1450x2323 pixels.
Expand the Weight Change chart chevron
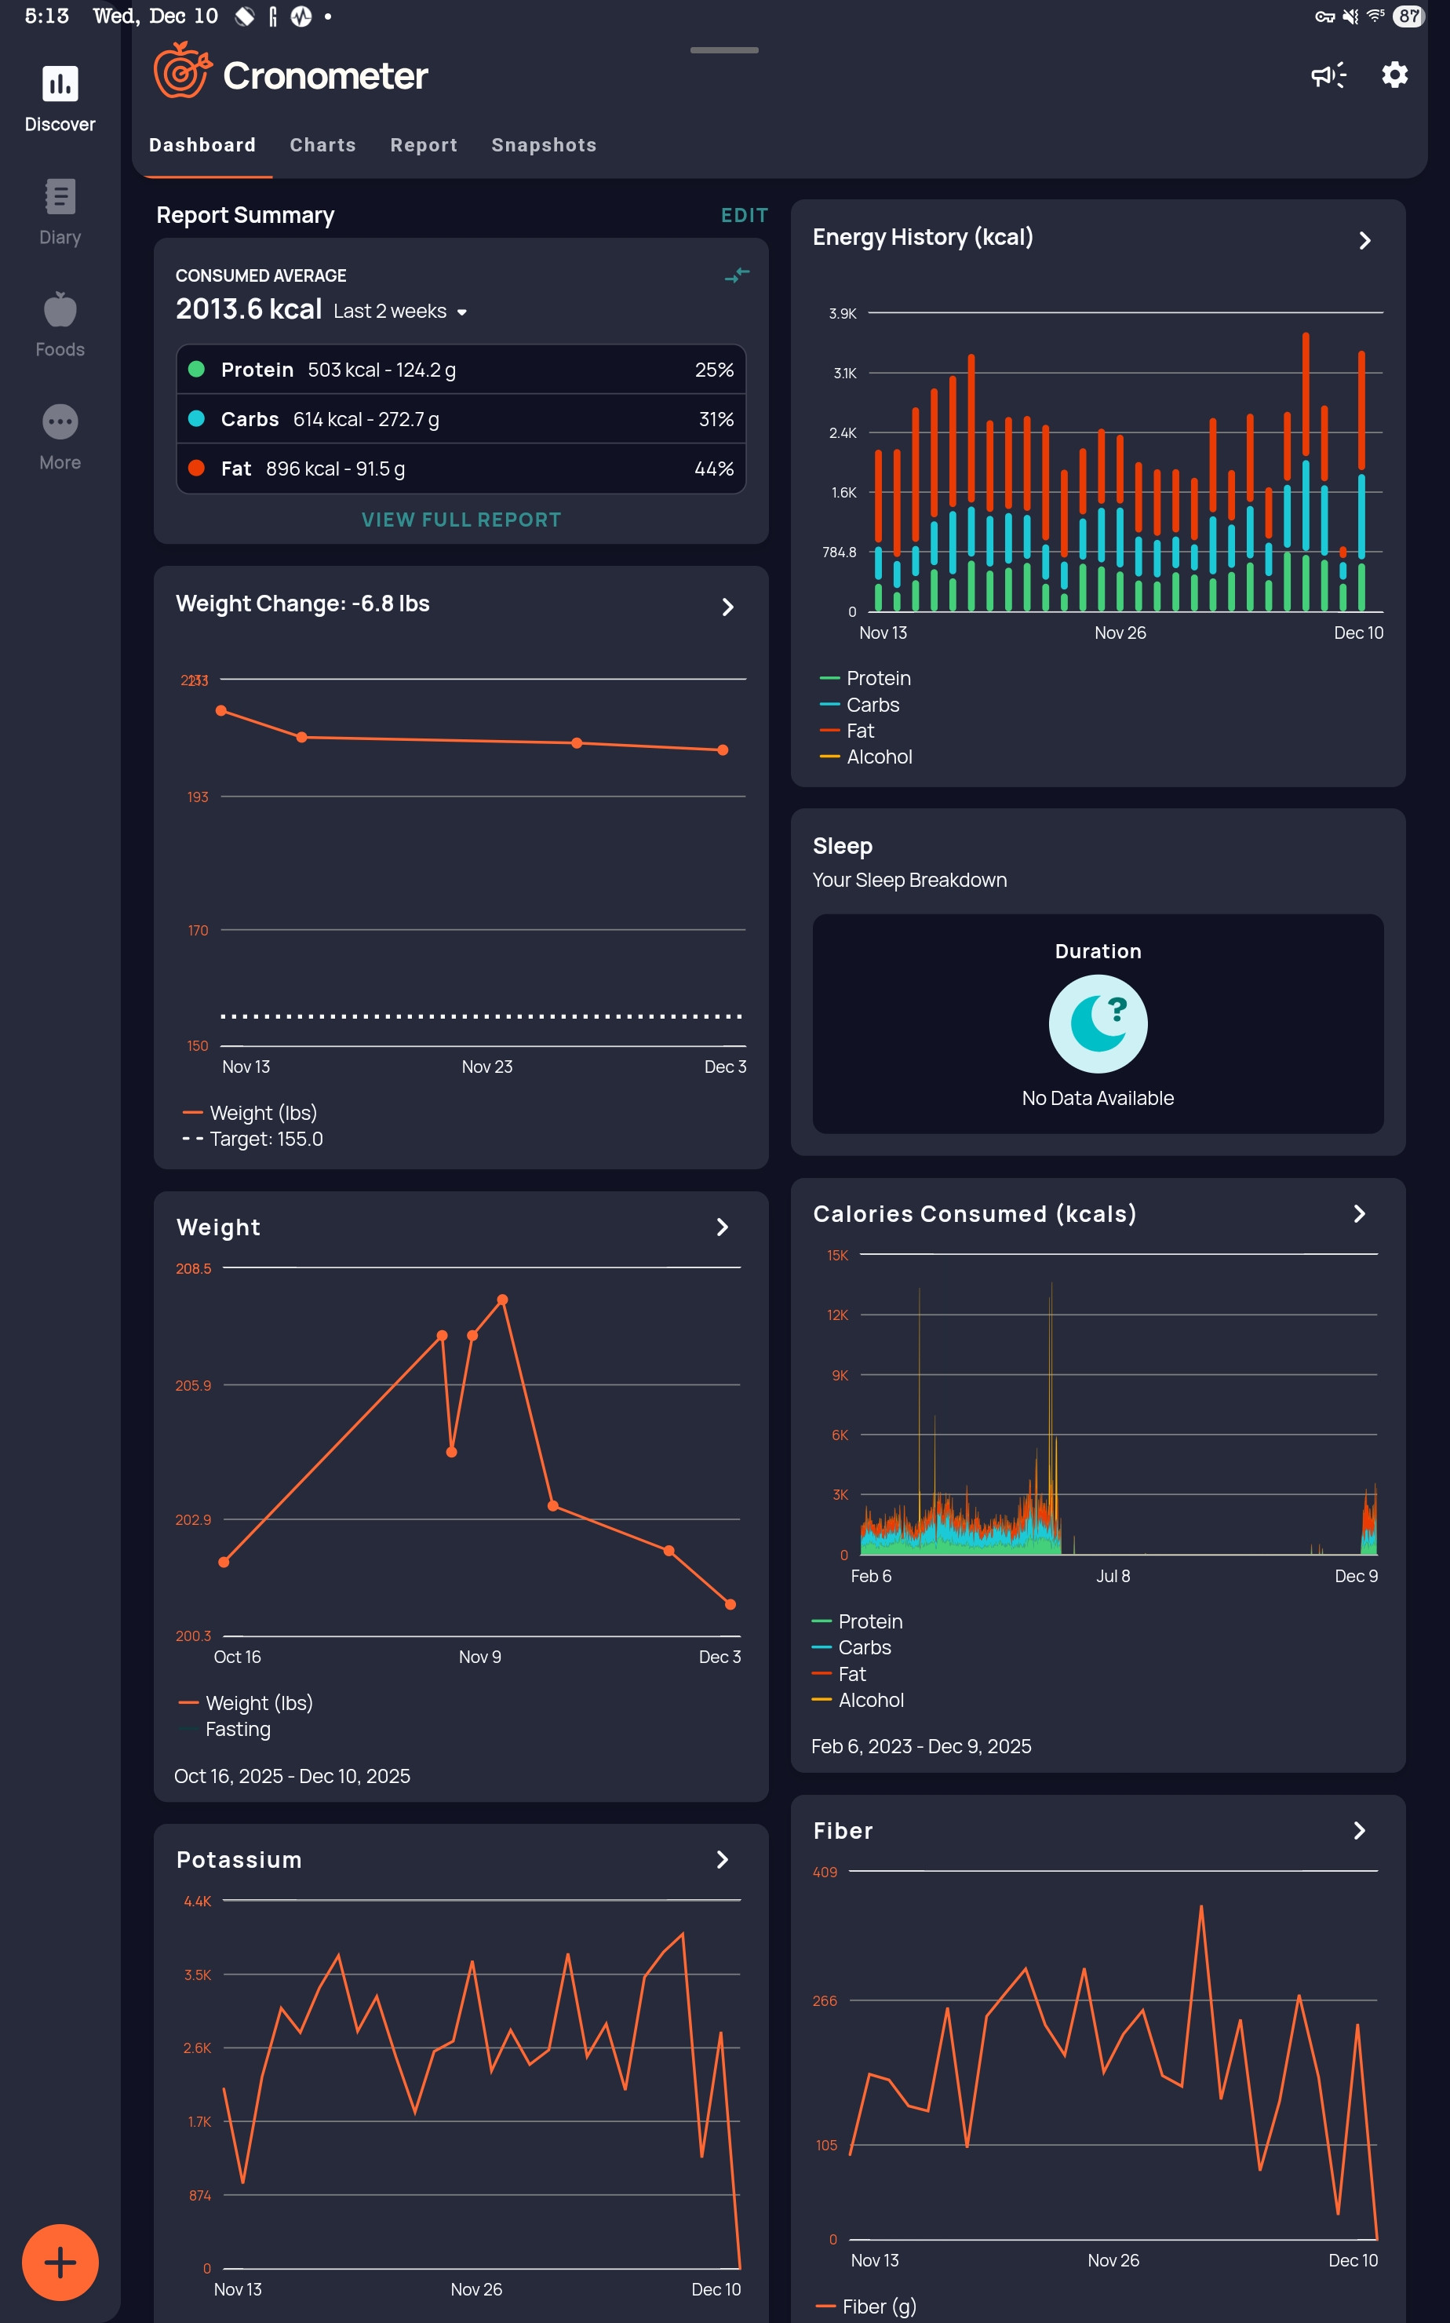point(727,606)
